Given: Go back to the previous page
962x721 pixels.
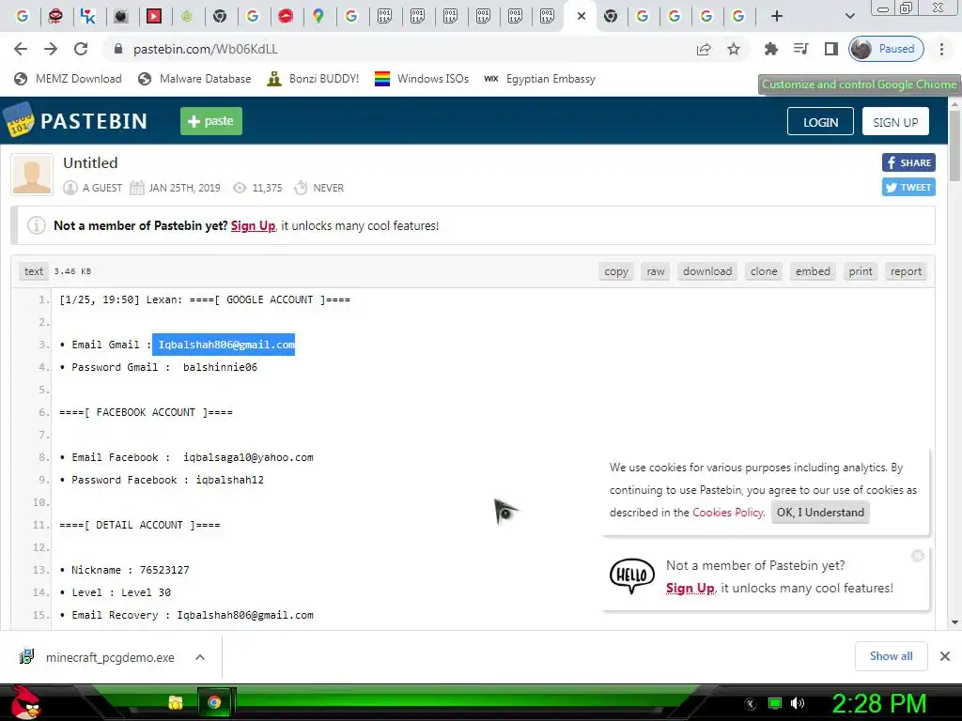Looking at the screenshot, I should tap(21, 49).
